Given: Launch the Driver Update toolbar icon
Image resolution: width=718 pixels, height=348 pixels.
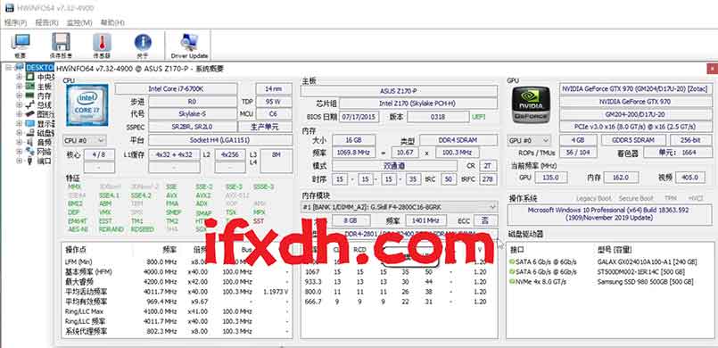Looking at the screenshot, I should pos(189,42).
